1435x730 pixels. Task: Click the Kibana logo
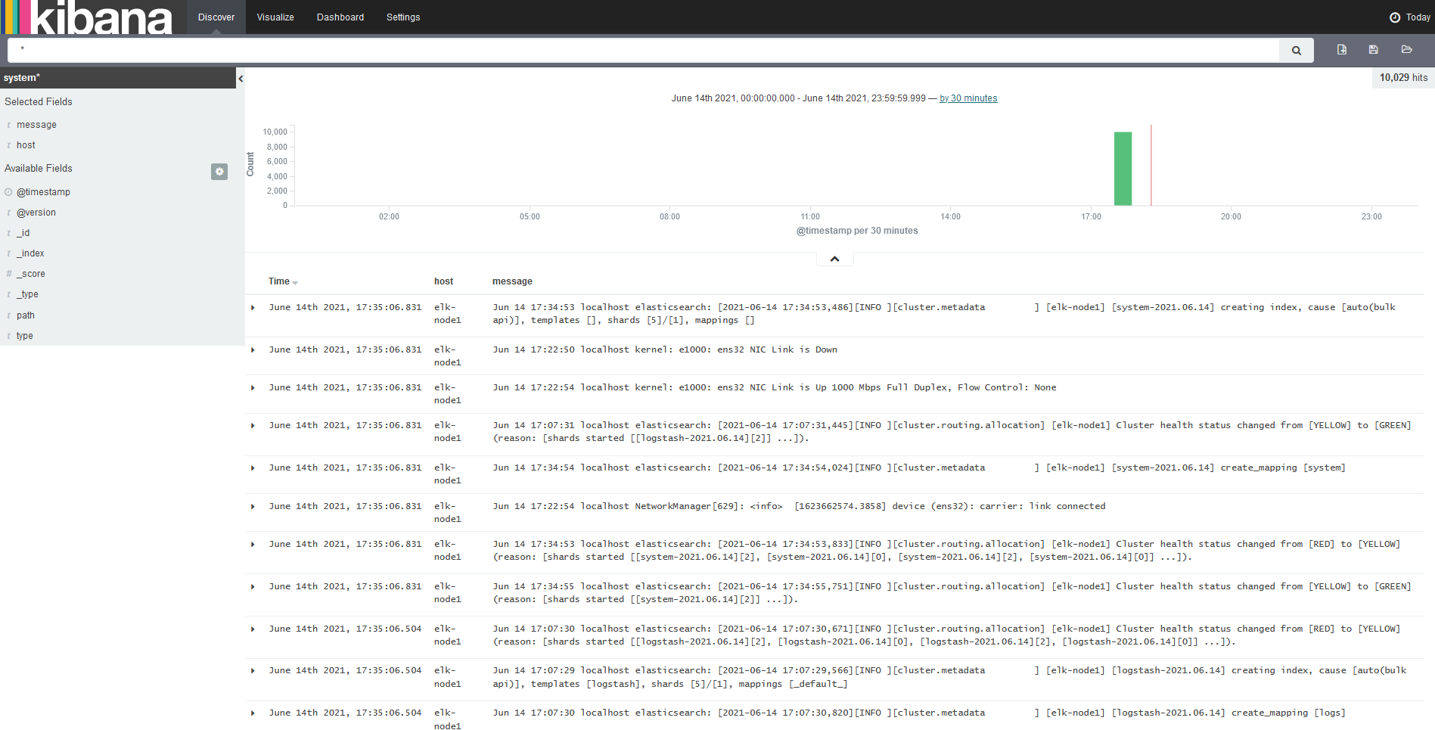click(85, 17)
